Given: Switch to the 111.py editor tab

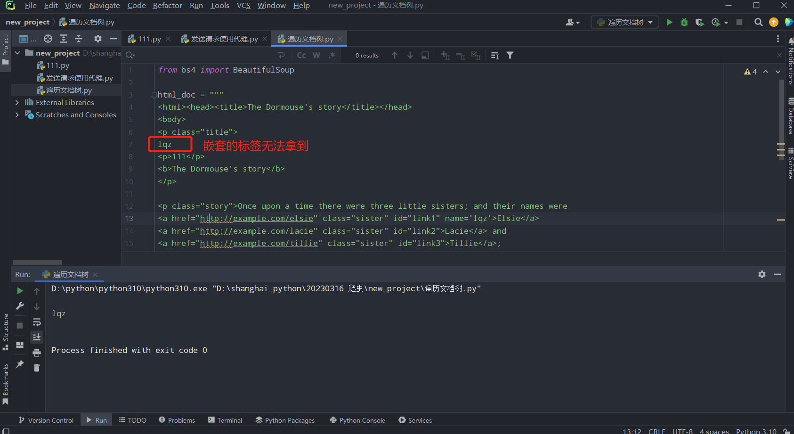Looking at the screenshot, I should (x=149, y=39).
